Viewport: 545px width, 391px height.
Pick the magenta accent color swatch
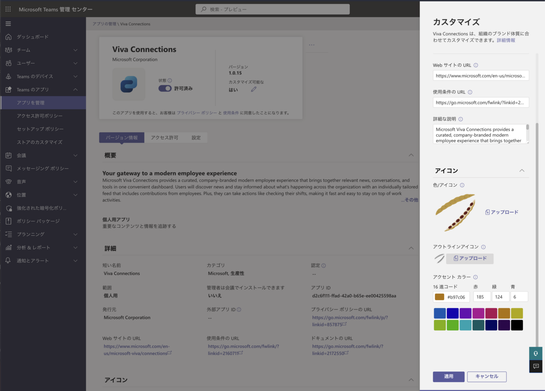click(478, 313)
